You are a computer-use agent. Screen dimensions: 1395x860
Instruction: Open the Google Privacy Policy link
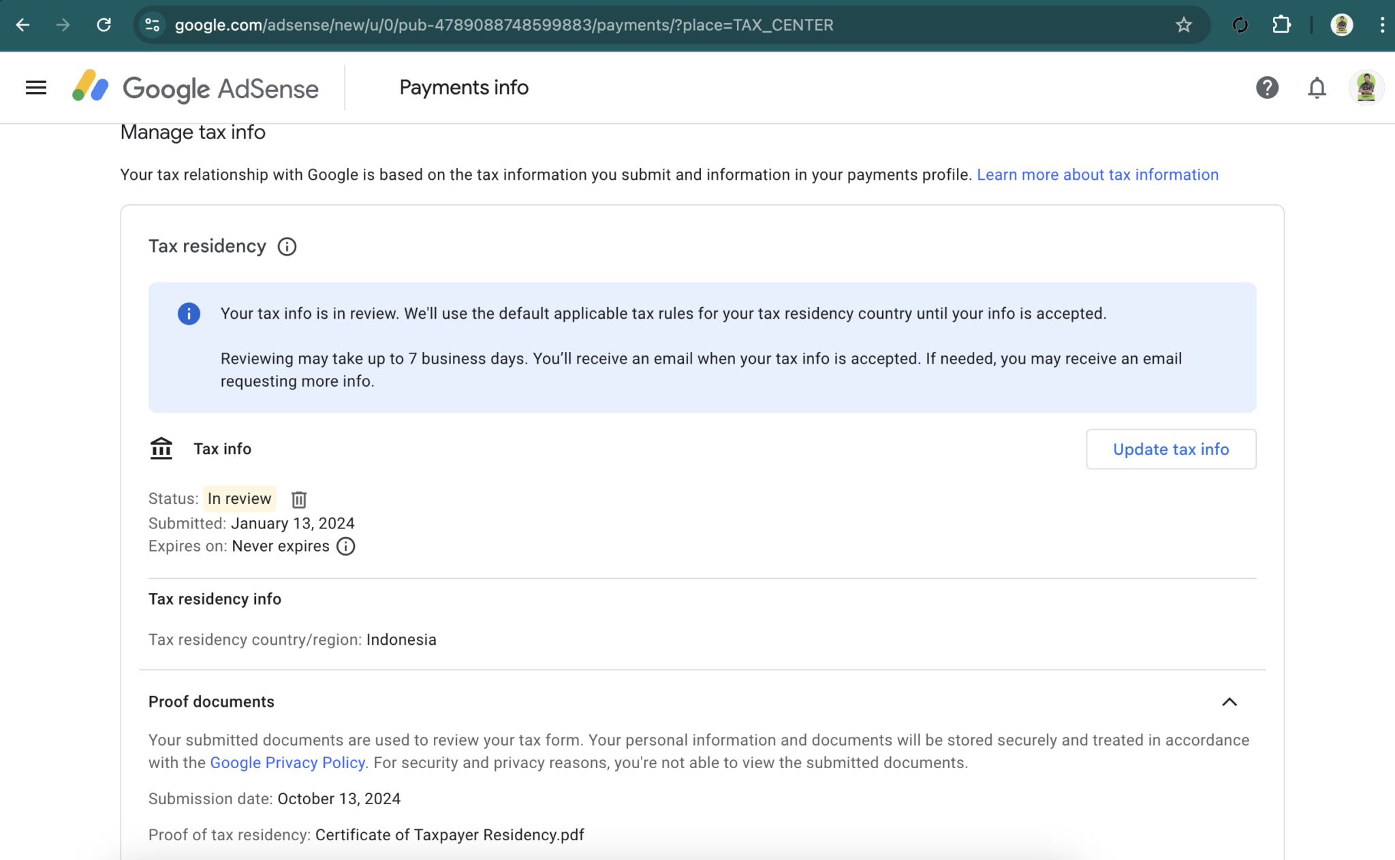pyautogui.click(x=287, y=763)
